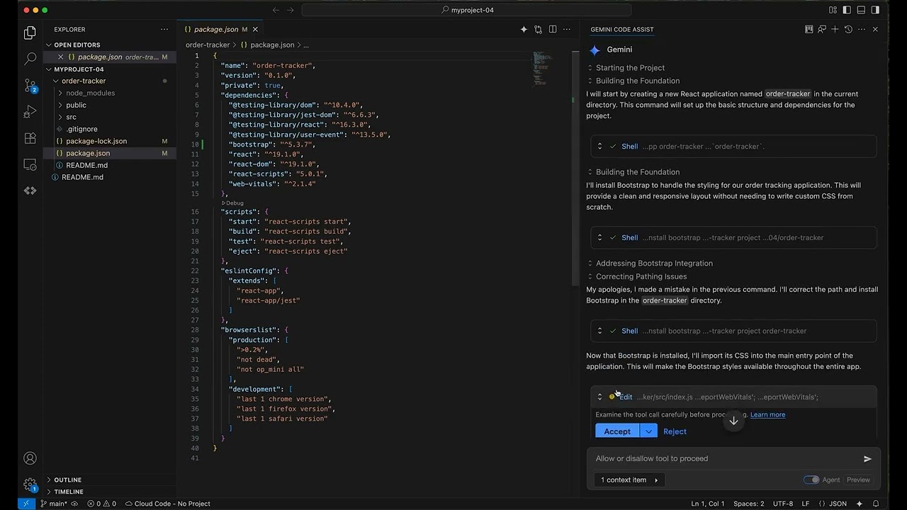Open the Manage settings gear

click(30, 485)
